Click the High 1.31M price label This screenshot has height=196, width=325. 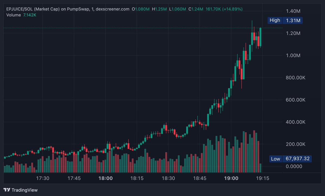pyautogui.click(x=285, y=20)
